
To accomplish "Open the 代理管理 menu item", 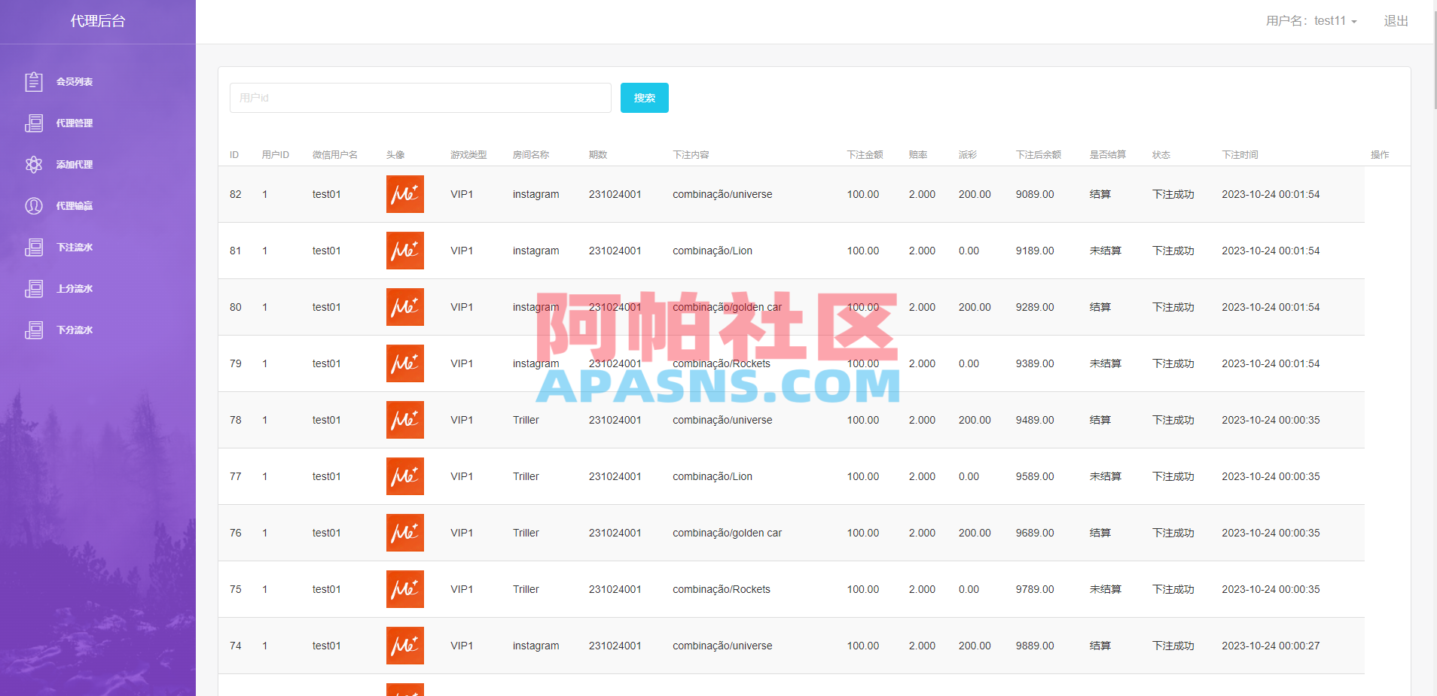I will click(x=74, y=123).
